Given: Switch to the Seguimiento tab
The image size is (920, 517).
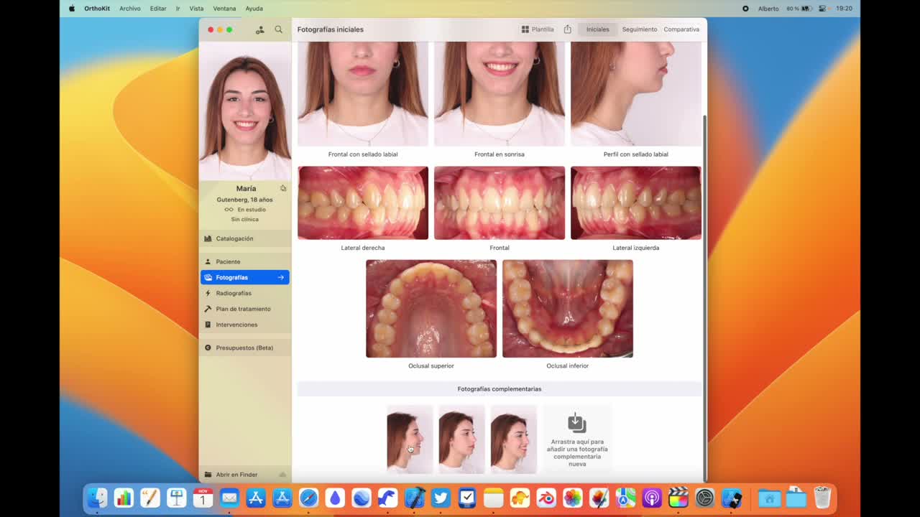Looking at the screenshot, I should 640,29.
